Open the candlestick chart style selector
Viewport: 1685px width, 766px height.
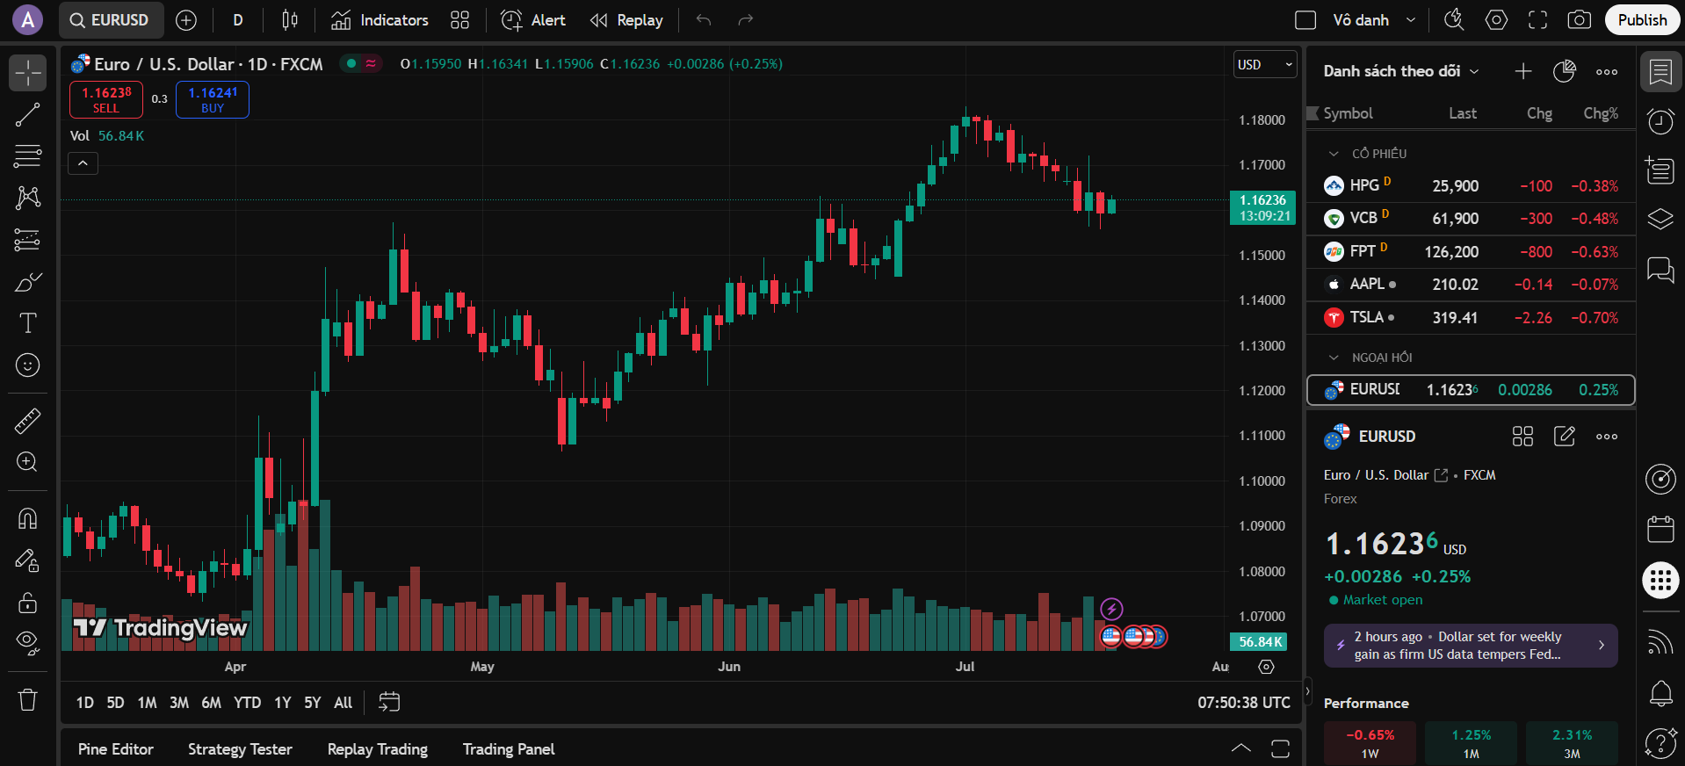tap(290, 20)
